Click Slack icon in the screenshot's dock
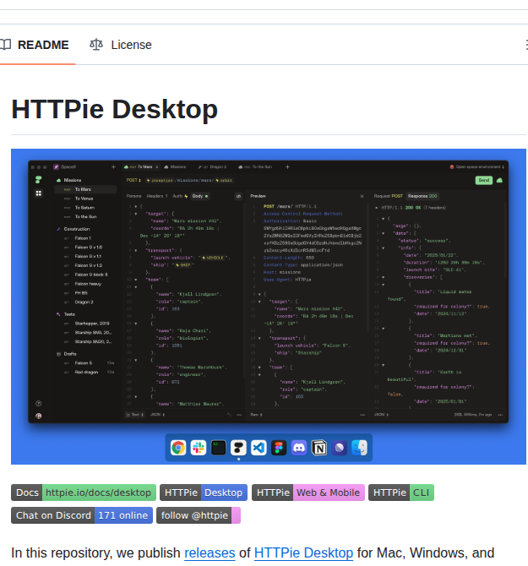Viewport: 528px width, 566px height. coord(199,448)
